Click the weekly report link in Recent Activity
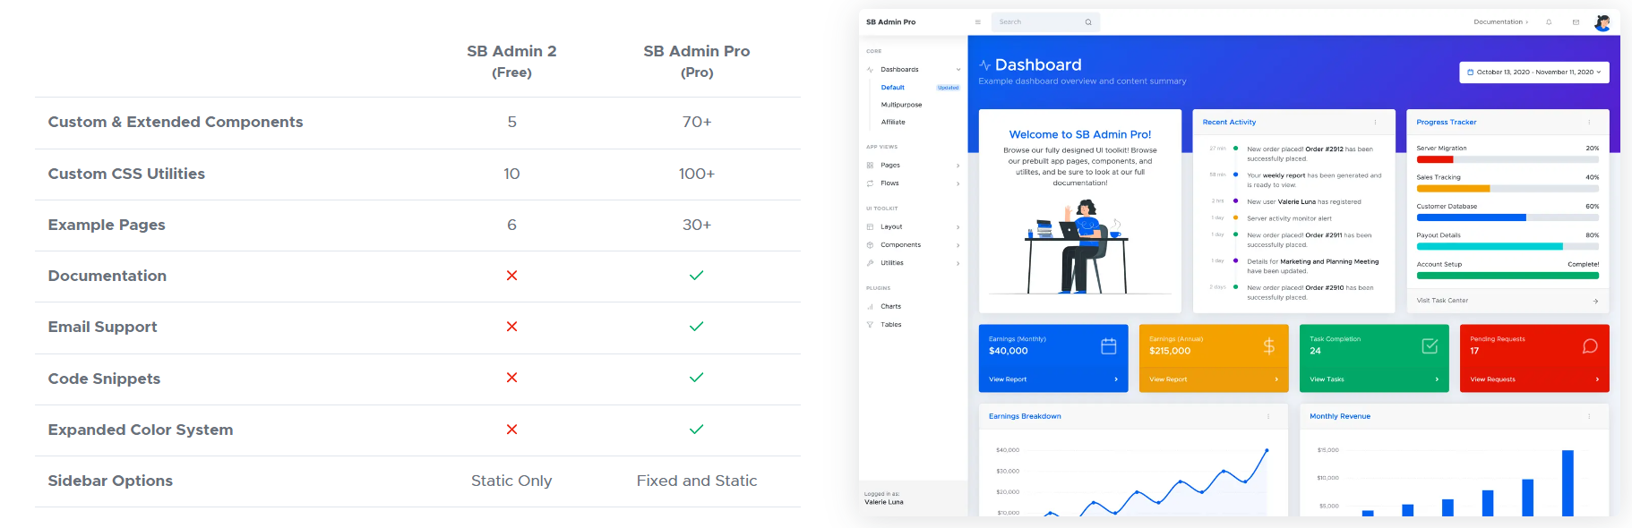The height and width of the screenshot is (528, 1632). tap(1284, 175)
